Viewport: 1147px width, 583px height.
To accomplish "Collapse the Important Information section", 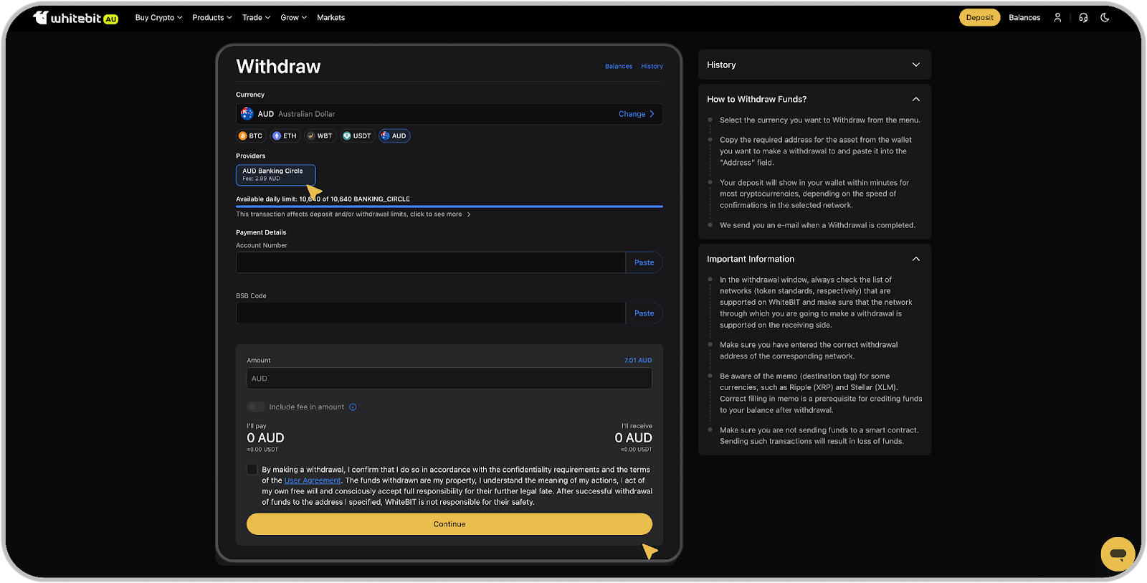I will point(915,259).
